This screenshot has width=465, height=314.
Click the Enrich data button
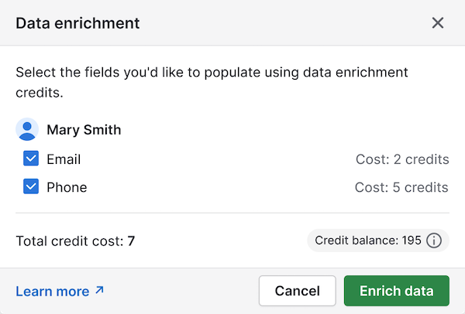point(396,291)
